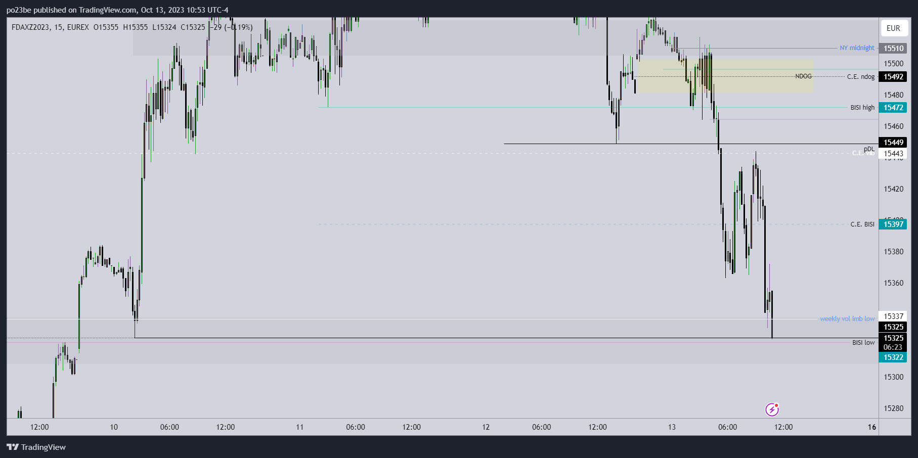
Task: Select the C.E. BISI label
Action: pyautogui.click(x=862, y=224)
